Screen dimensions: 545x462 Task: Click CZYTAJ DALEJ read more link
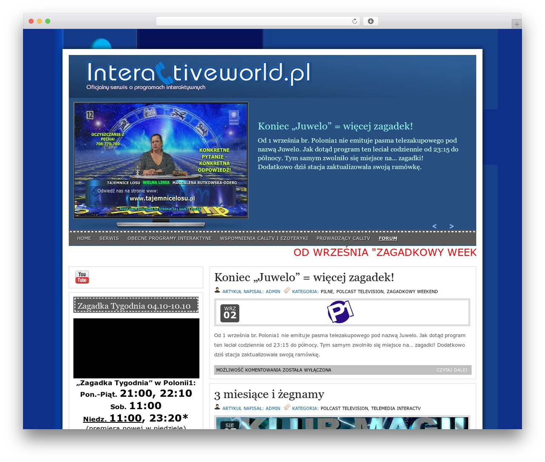[x=452, y=370]
